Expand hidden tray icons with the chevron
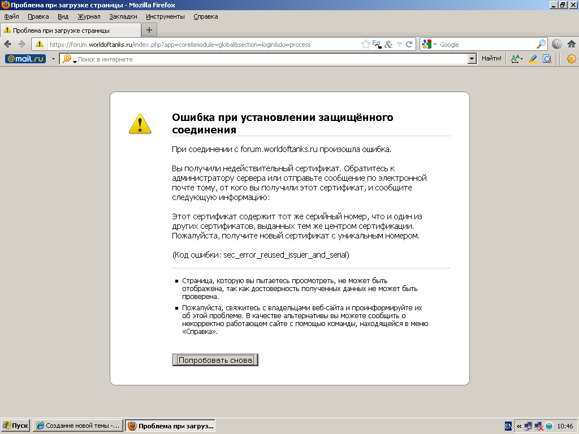This screenshot has width=579, height=434. pos(519,426)
